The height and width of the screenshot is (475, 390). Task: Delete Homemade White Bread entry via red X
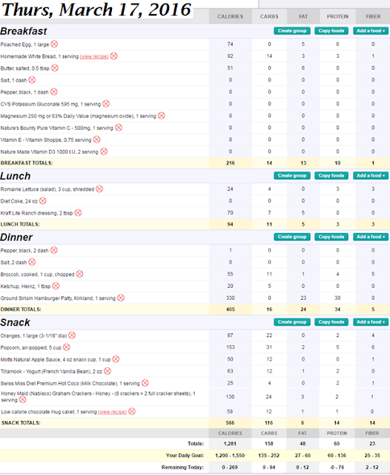point(113,56)
